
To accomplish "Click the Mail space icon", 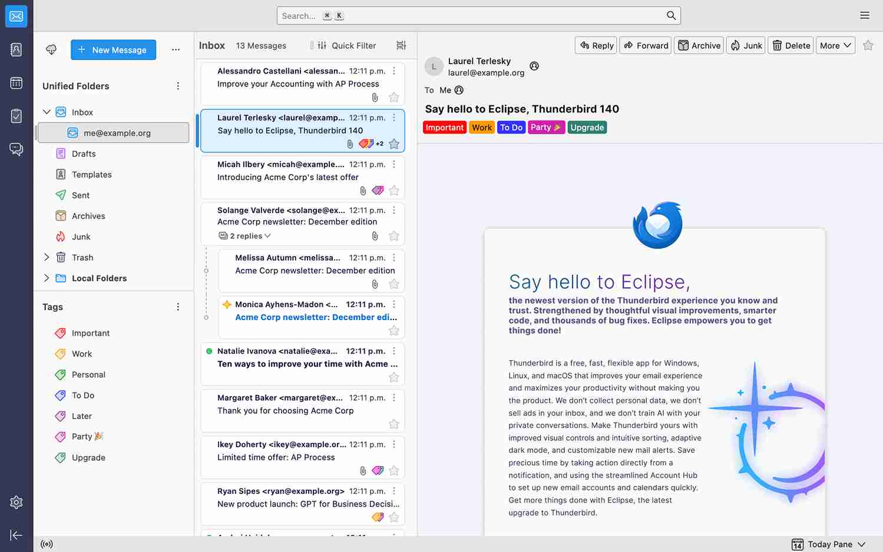I will coord(16,16).
